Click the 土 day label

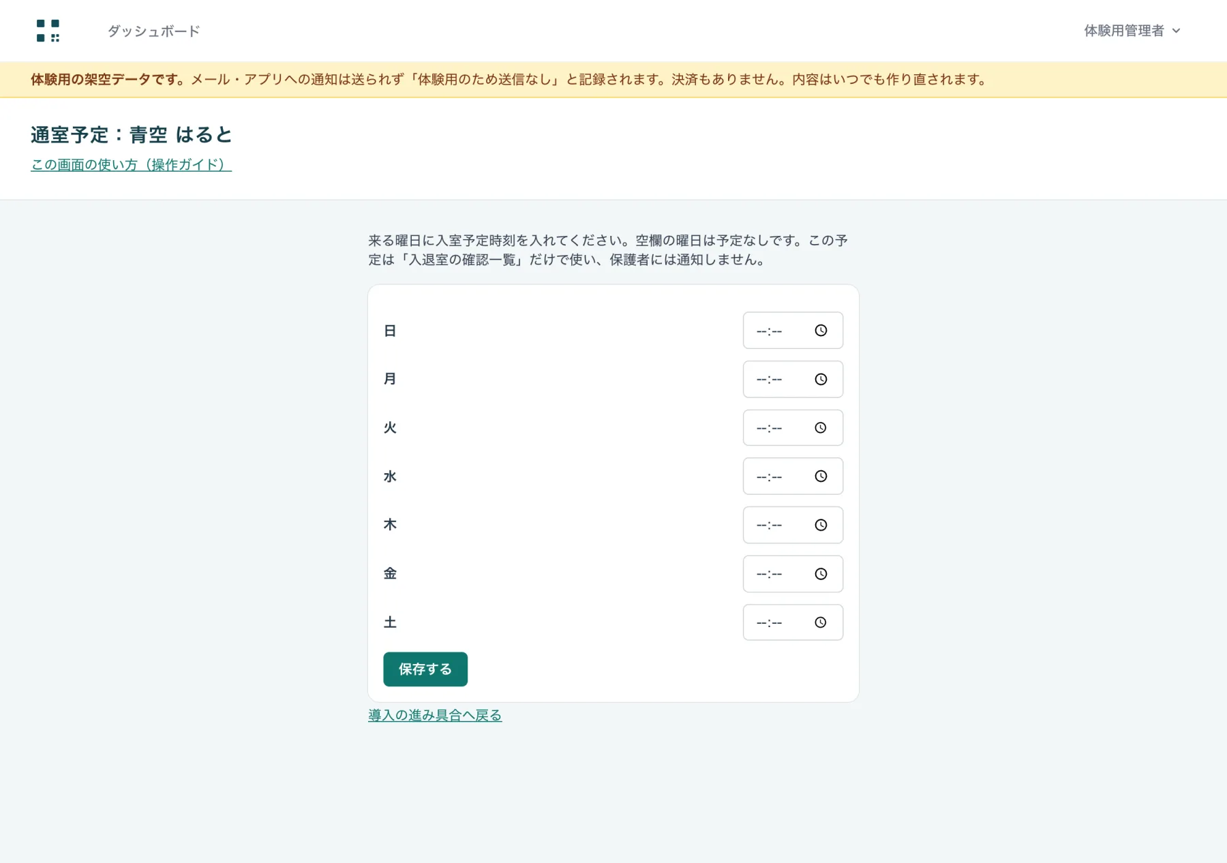390,622
